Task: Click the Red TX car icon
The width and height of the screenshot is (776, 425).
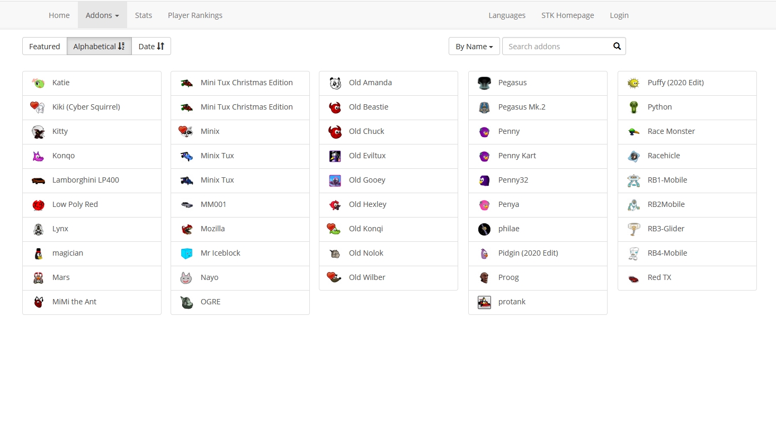Action: pyautogui.click(x=634, y=278)
